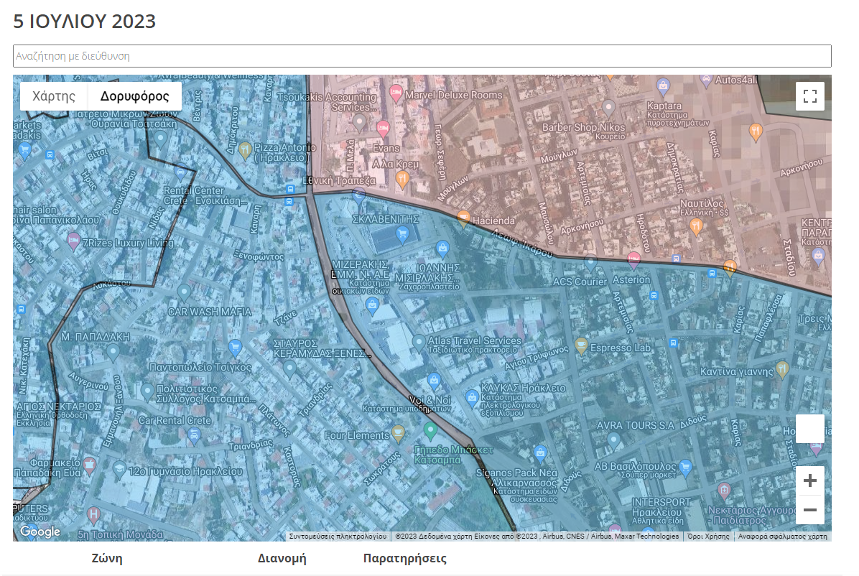859x576 pixels.
Task: Open Συντομεύσεις πληκτρολογίου keyboard shortcuts
Action: [x=338, y=536]
